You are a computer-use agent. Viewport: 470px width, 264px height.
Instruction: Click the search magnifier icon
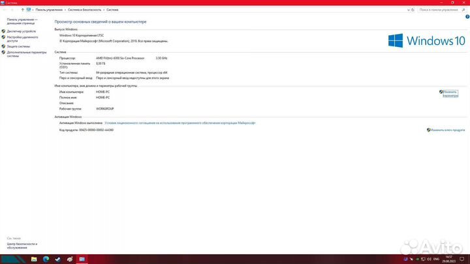tap(463, 10)
